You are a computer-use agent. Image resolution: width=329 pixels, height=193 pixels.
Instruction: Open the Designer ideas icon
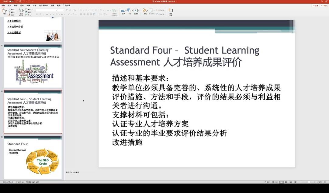pyautogui.click(x=171, y=11)
